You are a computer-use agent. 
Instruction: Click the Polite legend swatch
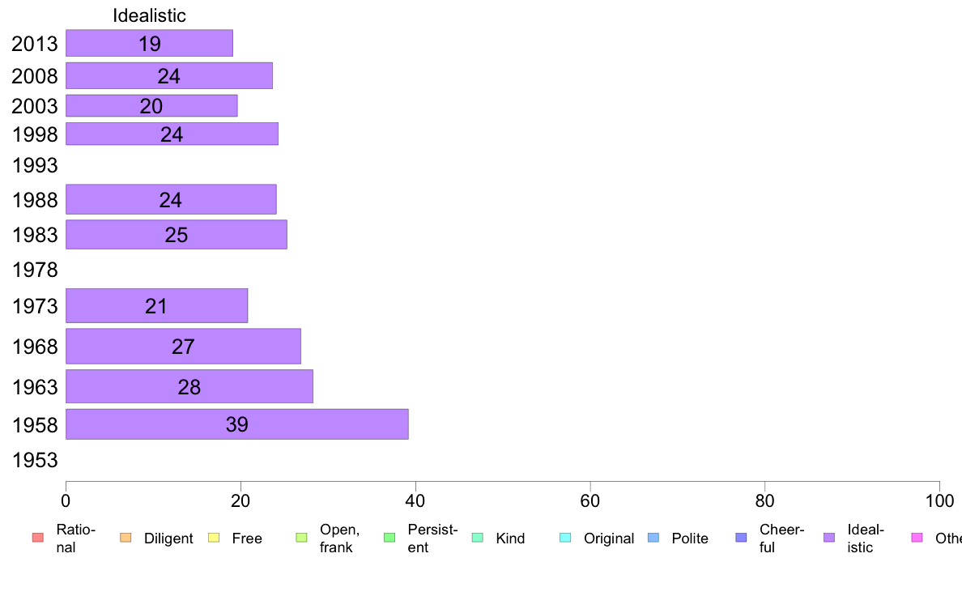tap(653, 538)
